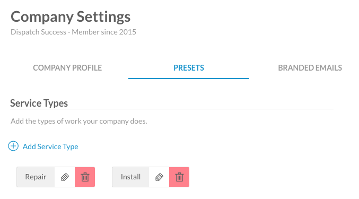Click the Dispatch Success subtitle text

click(x=73, y=32)
